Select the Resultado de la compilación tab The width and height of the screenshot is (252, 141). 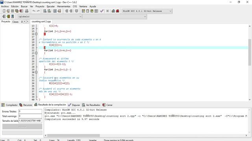click(50, 105)
